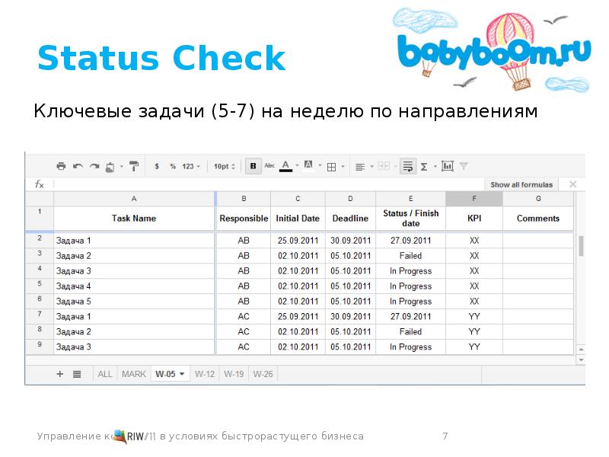The image size is (609, 457).
Task: Apply percent format to cells
Action: 173,166
